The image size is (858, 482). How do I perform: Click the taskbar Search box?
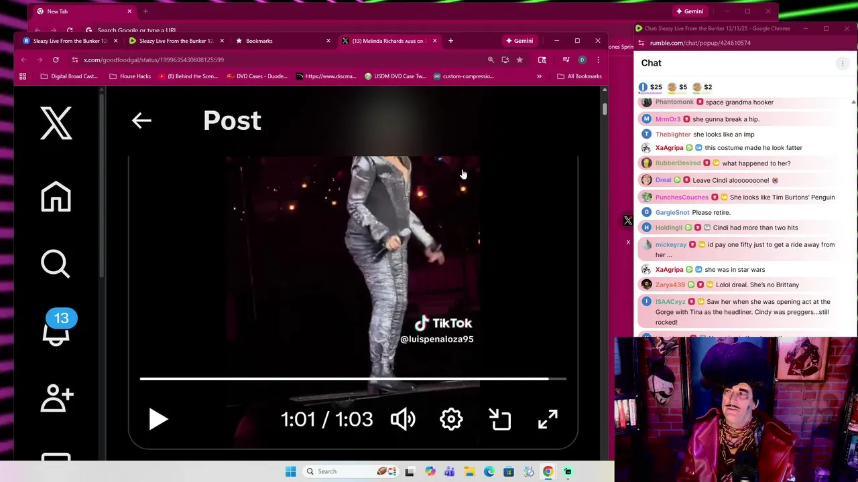pyautogui.click(x=351, y=471)
